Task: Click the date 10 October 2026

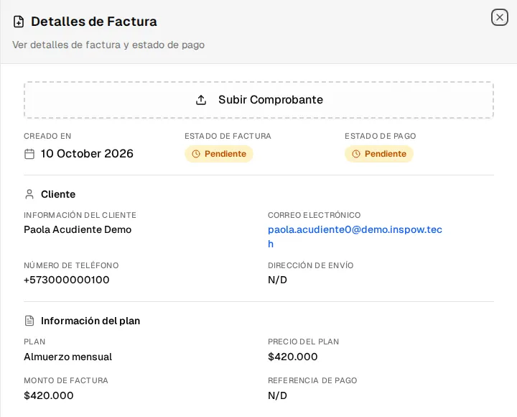Action: (x=87, y=154)
